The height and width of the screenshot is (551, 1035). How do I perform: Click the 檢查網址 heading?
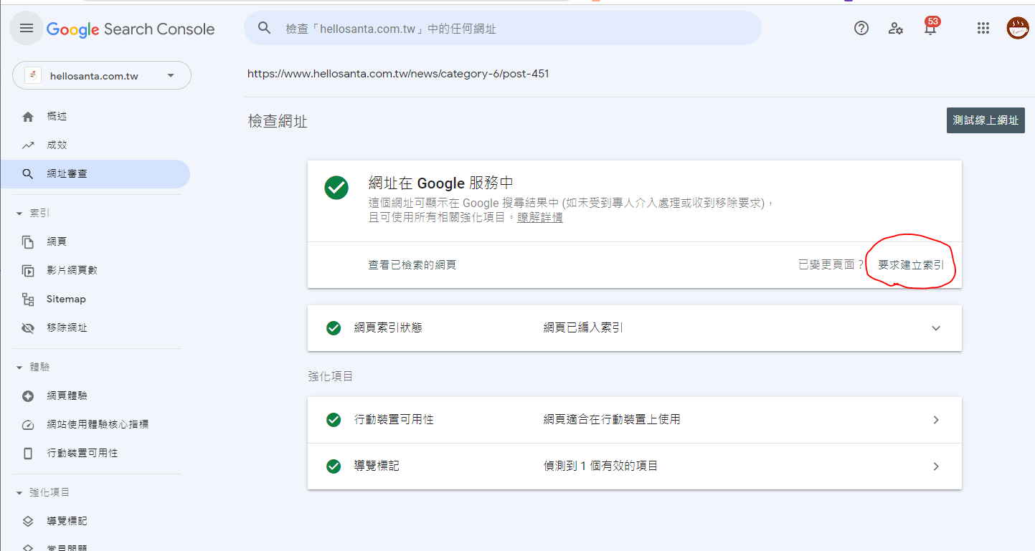tap(278, 122)
